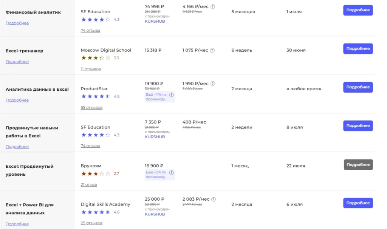
Task: Open Подробнее button for Excel-тренажер row
Action: pos(358,49)
